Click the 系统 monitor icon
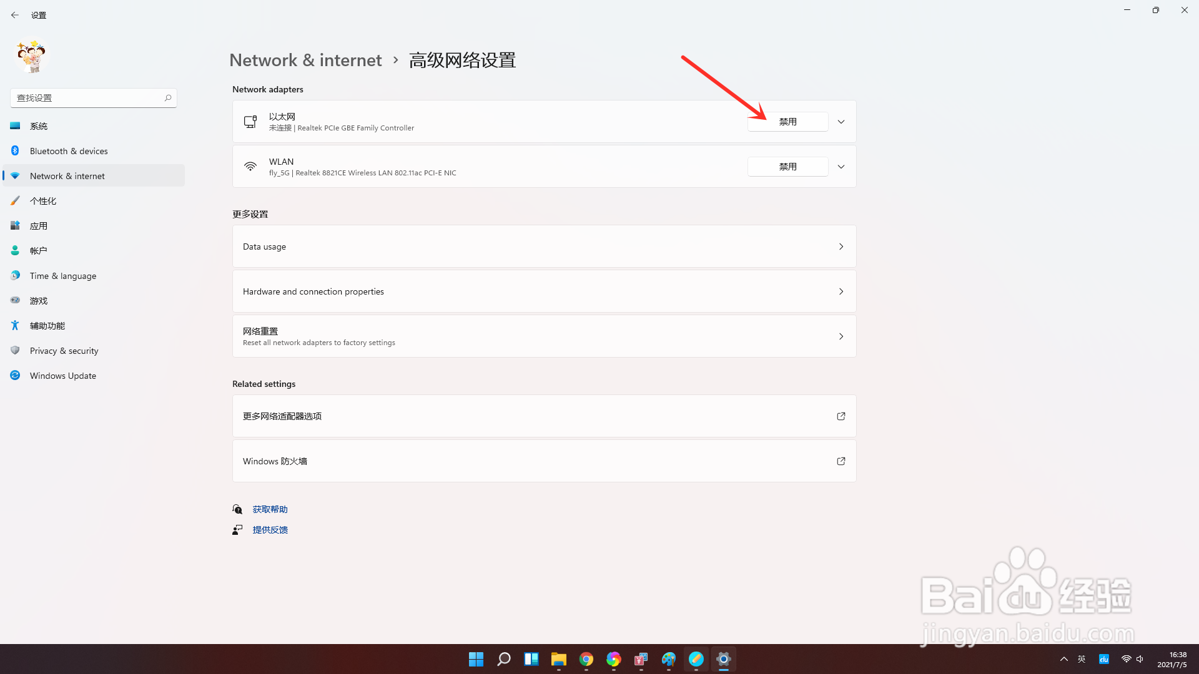The width and height of the screenshot is (1199, 674). click(15, 126)
